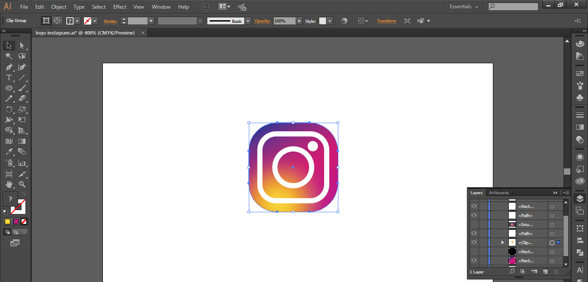The height and width of the screenshot is (282, 588).
Task: Open the File menu
Action: (x=24, y=6)
